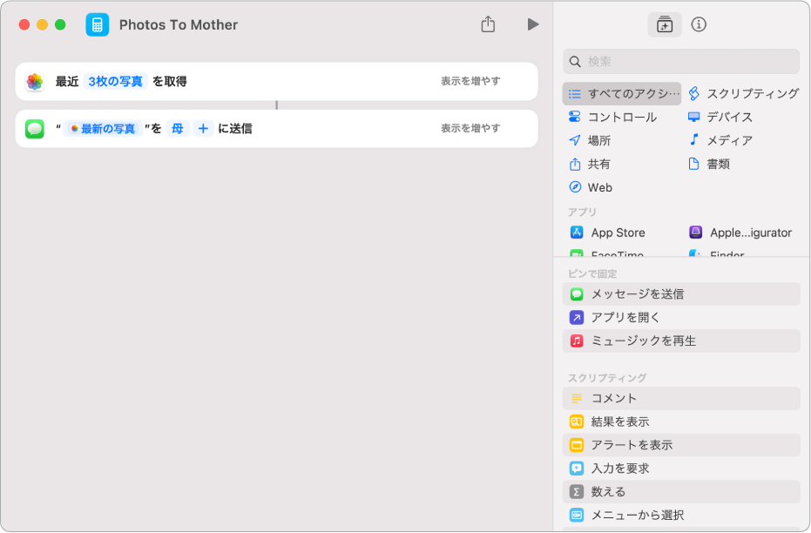The image size is (811, 533).
Task: Zoom window with the green button
Action: (60, 24)
